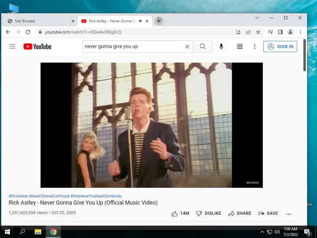Go back with the browser back arrow

[x=8, y=32]
